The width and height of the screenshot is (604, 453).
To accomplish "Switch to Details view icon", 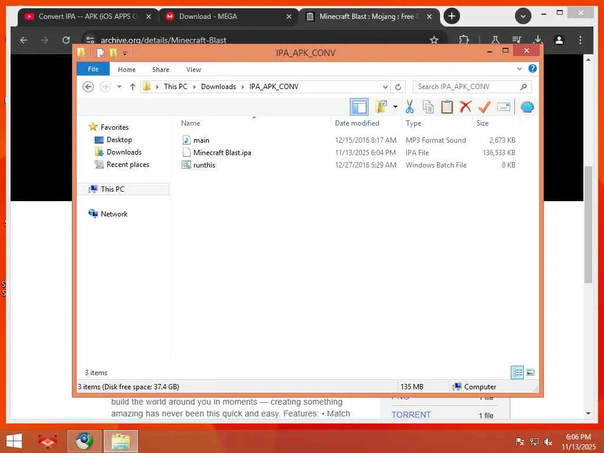I will (x=517, y=372).
